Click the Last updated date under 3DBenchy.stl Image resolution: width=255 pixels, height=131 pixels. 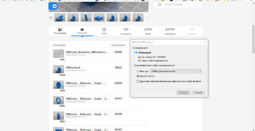pyautogui.click(x=76, y=70)
